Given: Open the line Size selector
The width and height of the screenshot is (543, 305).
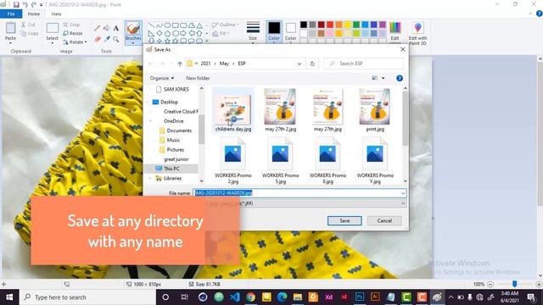Looking at the screenshot, I should pyautogui.click(x=253, y=32).
